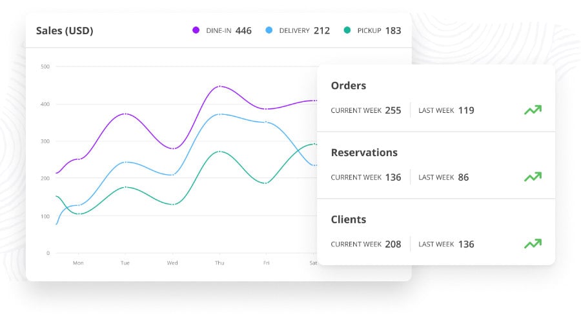Click the purple Dine-In legend dot
The width and height of the screenshot is (581, 320).
click(x=196, y=30)
